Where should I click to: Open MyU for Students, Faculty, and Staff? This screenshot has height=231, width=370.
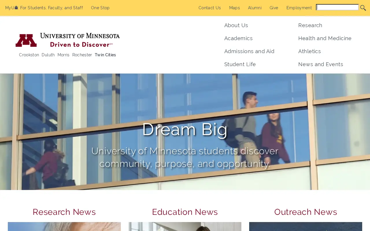(44, 8)
